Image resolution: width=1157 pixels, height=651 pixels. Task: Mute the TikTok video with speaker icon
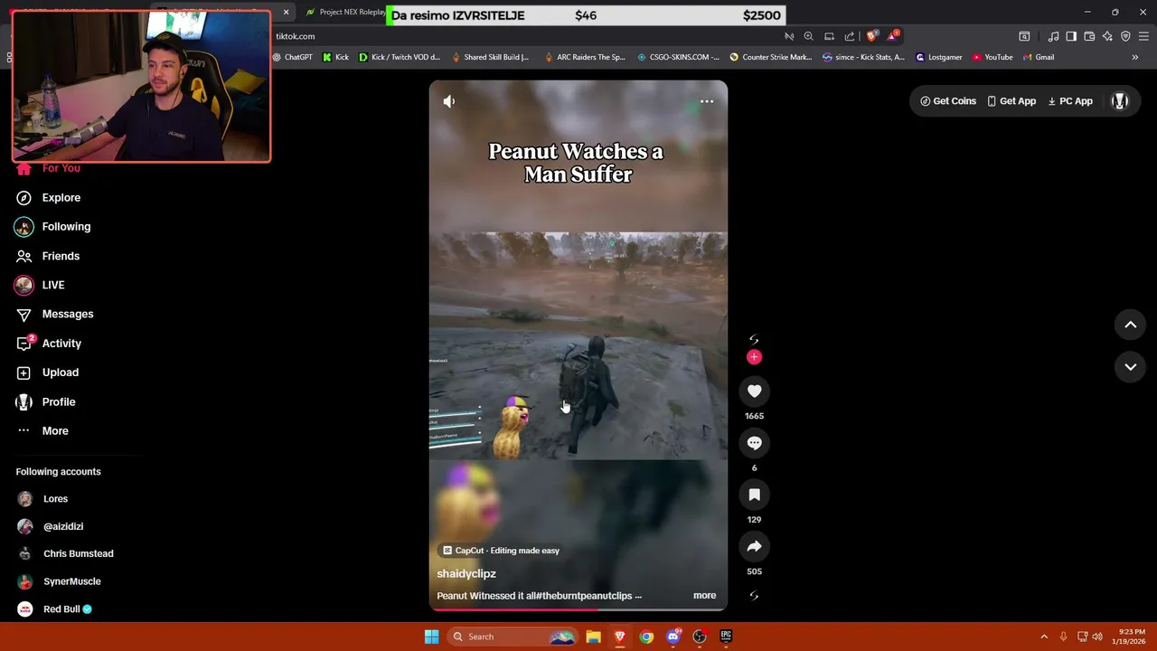[x=449, y=101]
